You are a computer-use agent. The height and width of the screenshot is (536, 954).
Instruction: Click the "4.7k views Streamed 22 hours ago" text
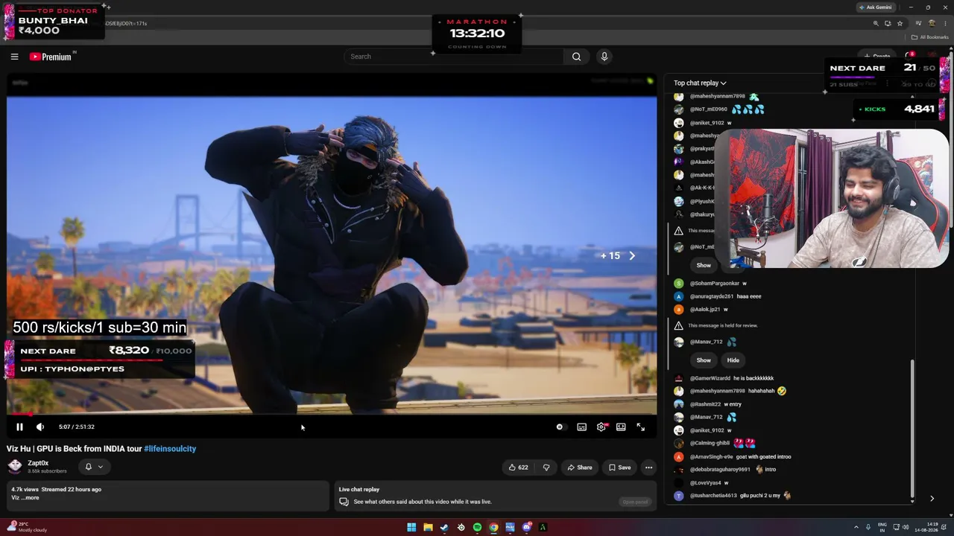(x=57, y=490)
